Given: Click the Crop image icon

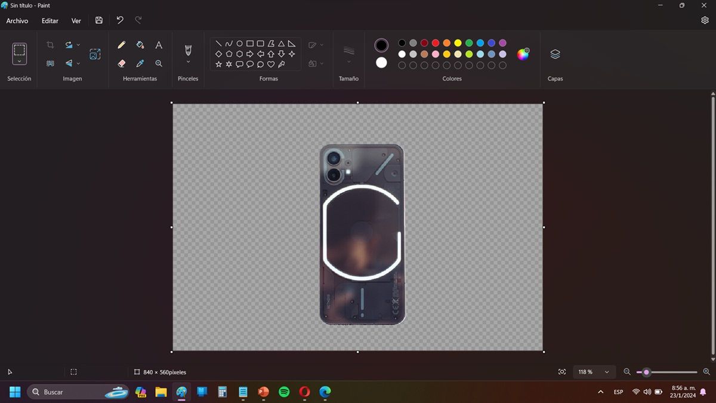Looking at the screenshot, I should [51, 45].
